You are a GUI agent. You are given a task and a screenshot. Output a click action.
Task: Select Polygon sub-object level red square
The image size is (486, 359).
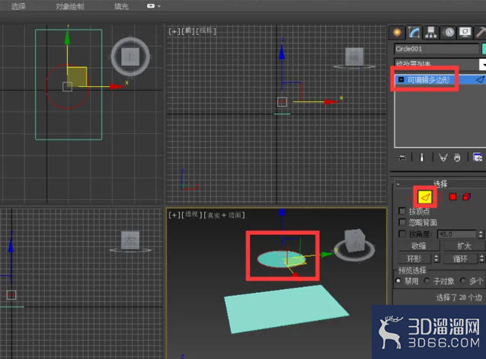point(452,197)
